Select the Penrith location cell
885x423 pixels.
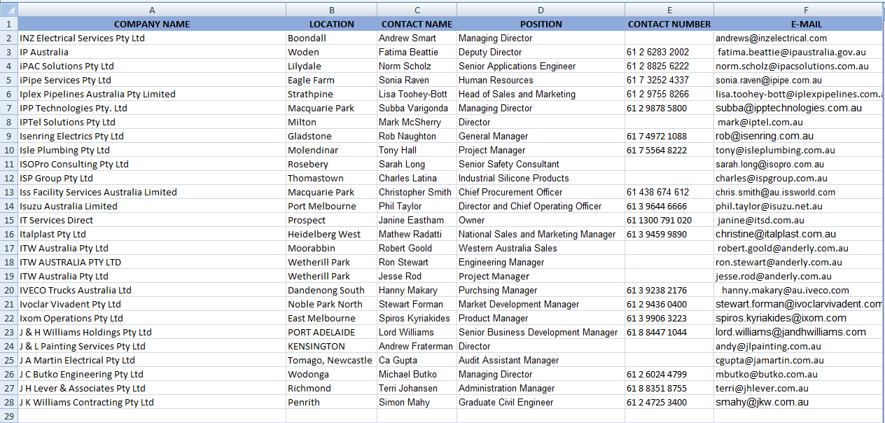pos(331,402)
